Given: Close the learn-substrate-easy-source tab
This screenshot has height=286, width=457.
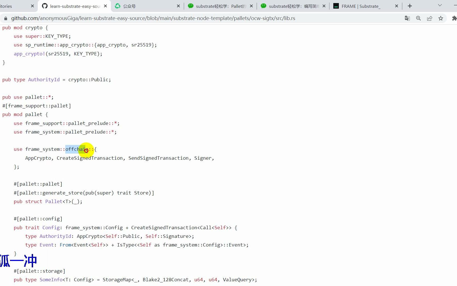Looking at the screenshot, I should coord(105,6).
